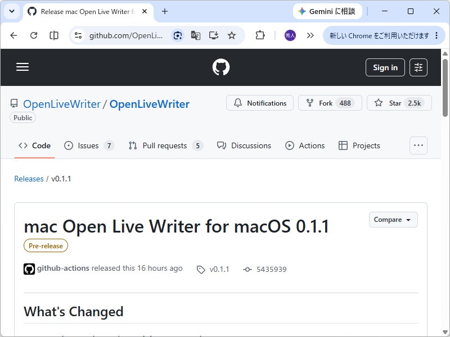
Task: Click the 488 fork count
Action: (345, 103)
